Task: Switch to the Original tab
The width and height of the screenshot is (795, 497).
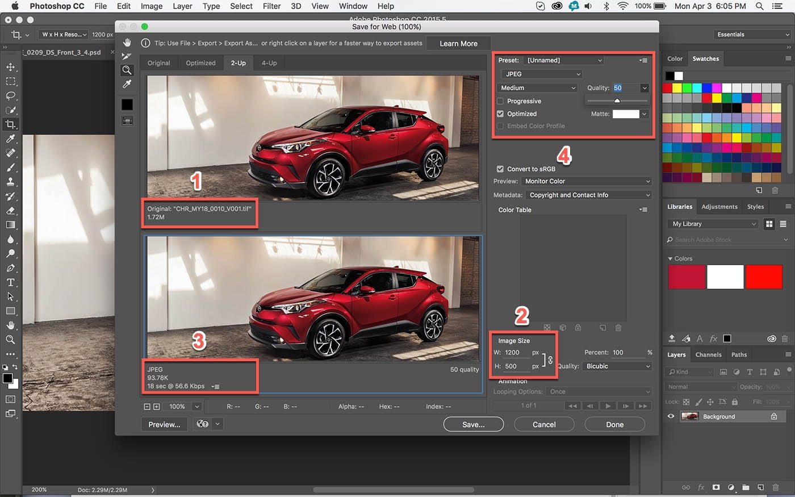Action: pos(159,63)
